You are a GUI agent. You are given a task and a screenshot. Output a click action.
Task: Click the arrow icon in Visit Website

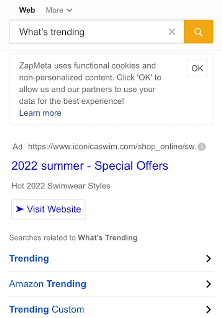(x=20, y=209)
